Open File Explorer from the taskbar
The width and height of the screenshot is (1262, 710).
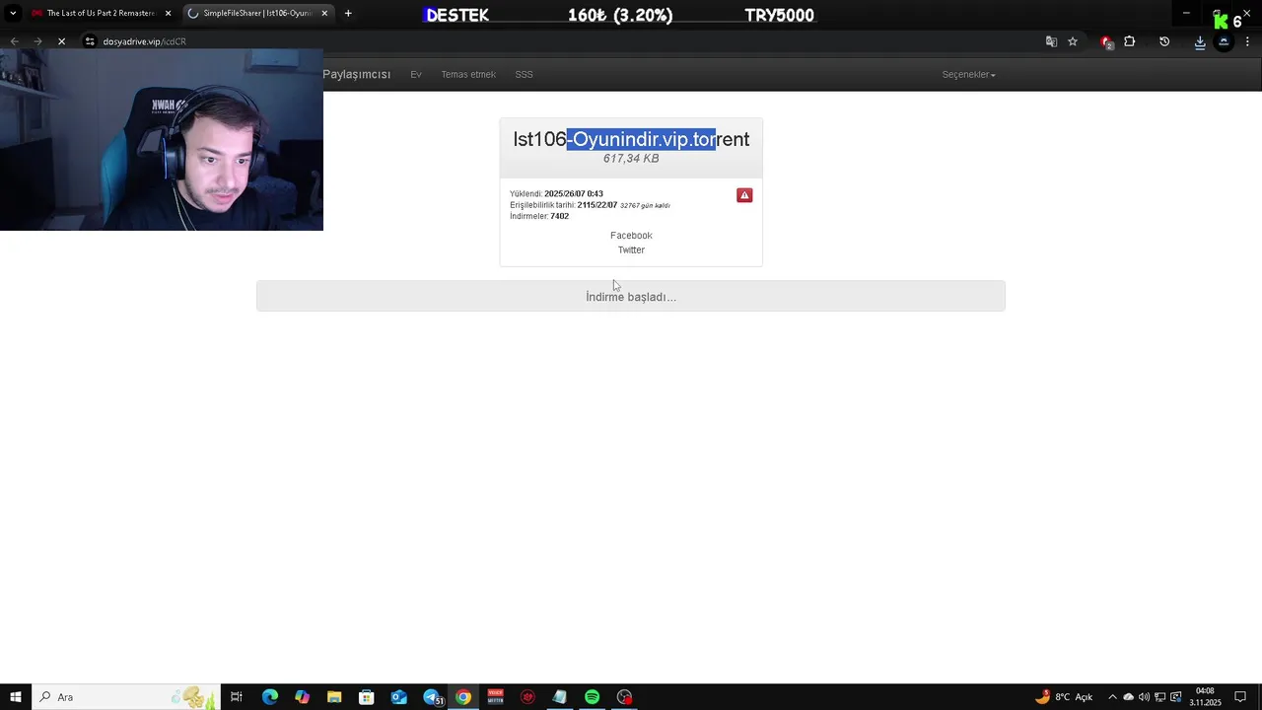[x=334, y=697]
